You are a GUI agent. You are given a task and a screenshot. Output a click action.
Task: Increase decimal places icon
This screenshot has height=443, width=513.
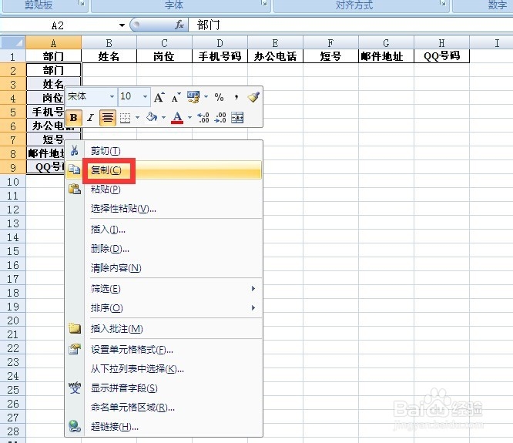point(203,117)
